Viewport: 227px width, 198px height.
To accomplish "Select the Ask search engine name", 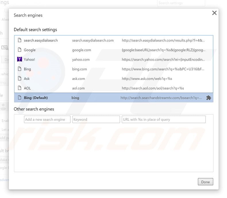I will point(27,79).
